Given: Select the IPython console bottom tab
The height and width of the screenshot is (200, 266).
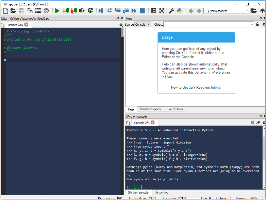Looking at the screenshot, I should tap(138, 192).
